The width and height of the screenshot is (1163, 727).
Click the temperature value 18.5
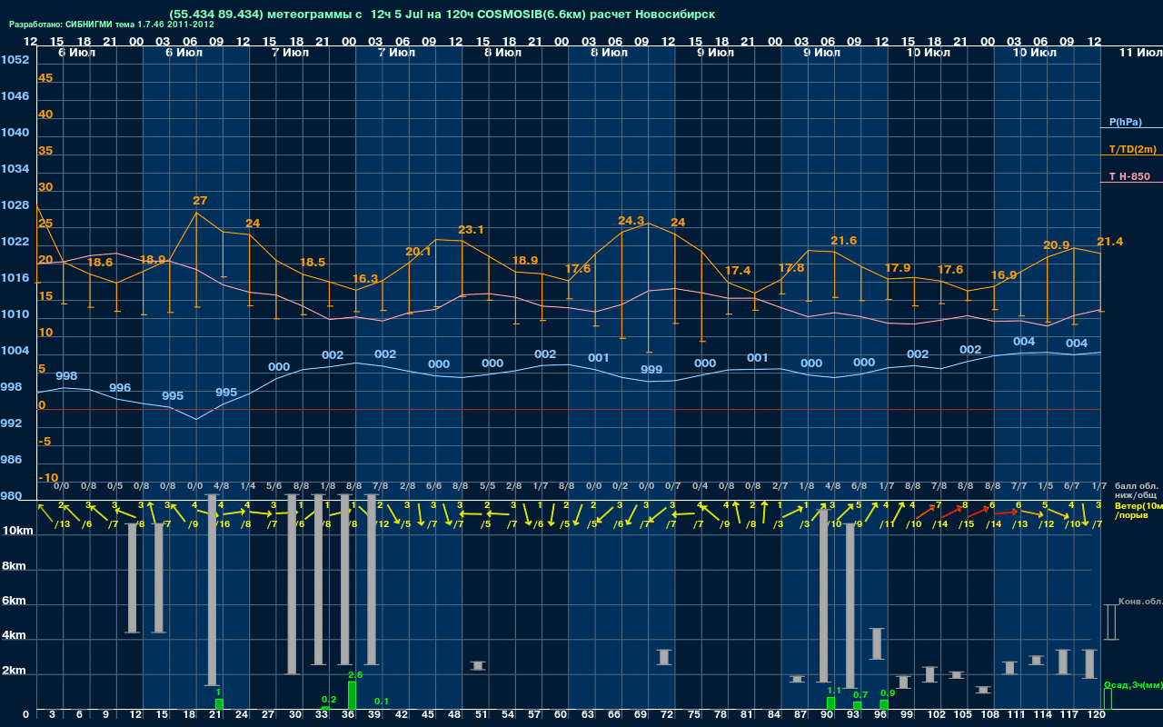(312, 263)
